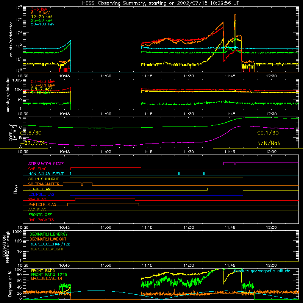Click the dim 'FLAG' label above FRONTS OFF
This screenshot has width=303, height=303.
(37, 210)
